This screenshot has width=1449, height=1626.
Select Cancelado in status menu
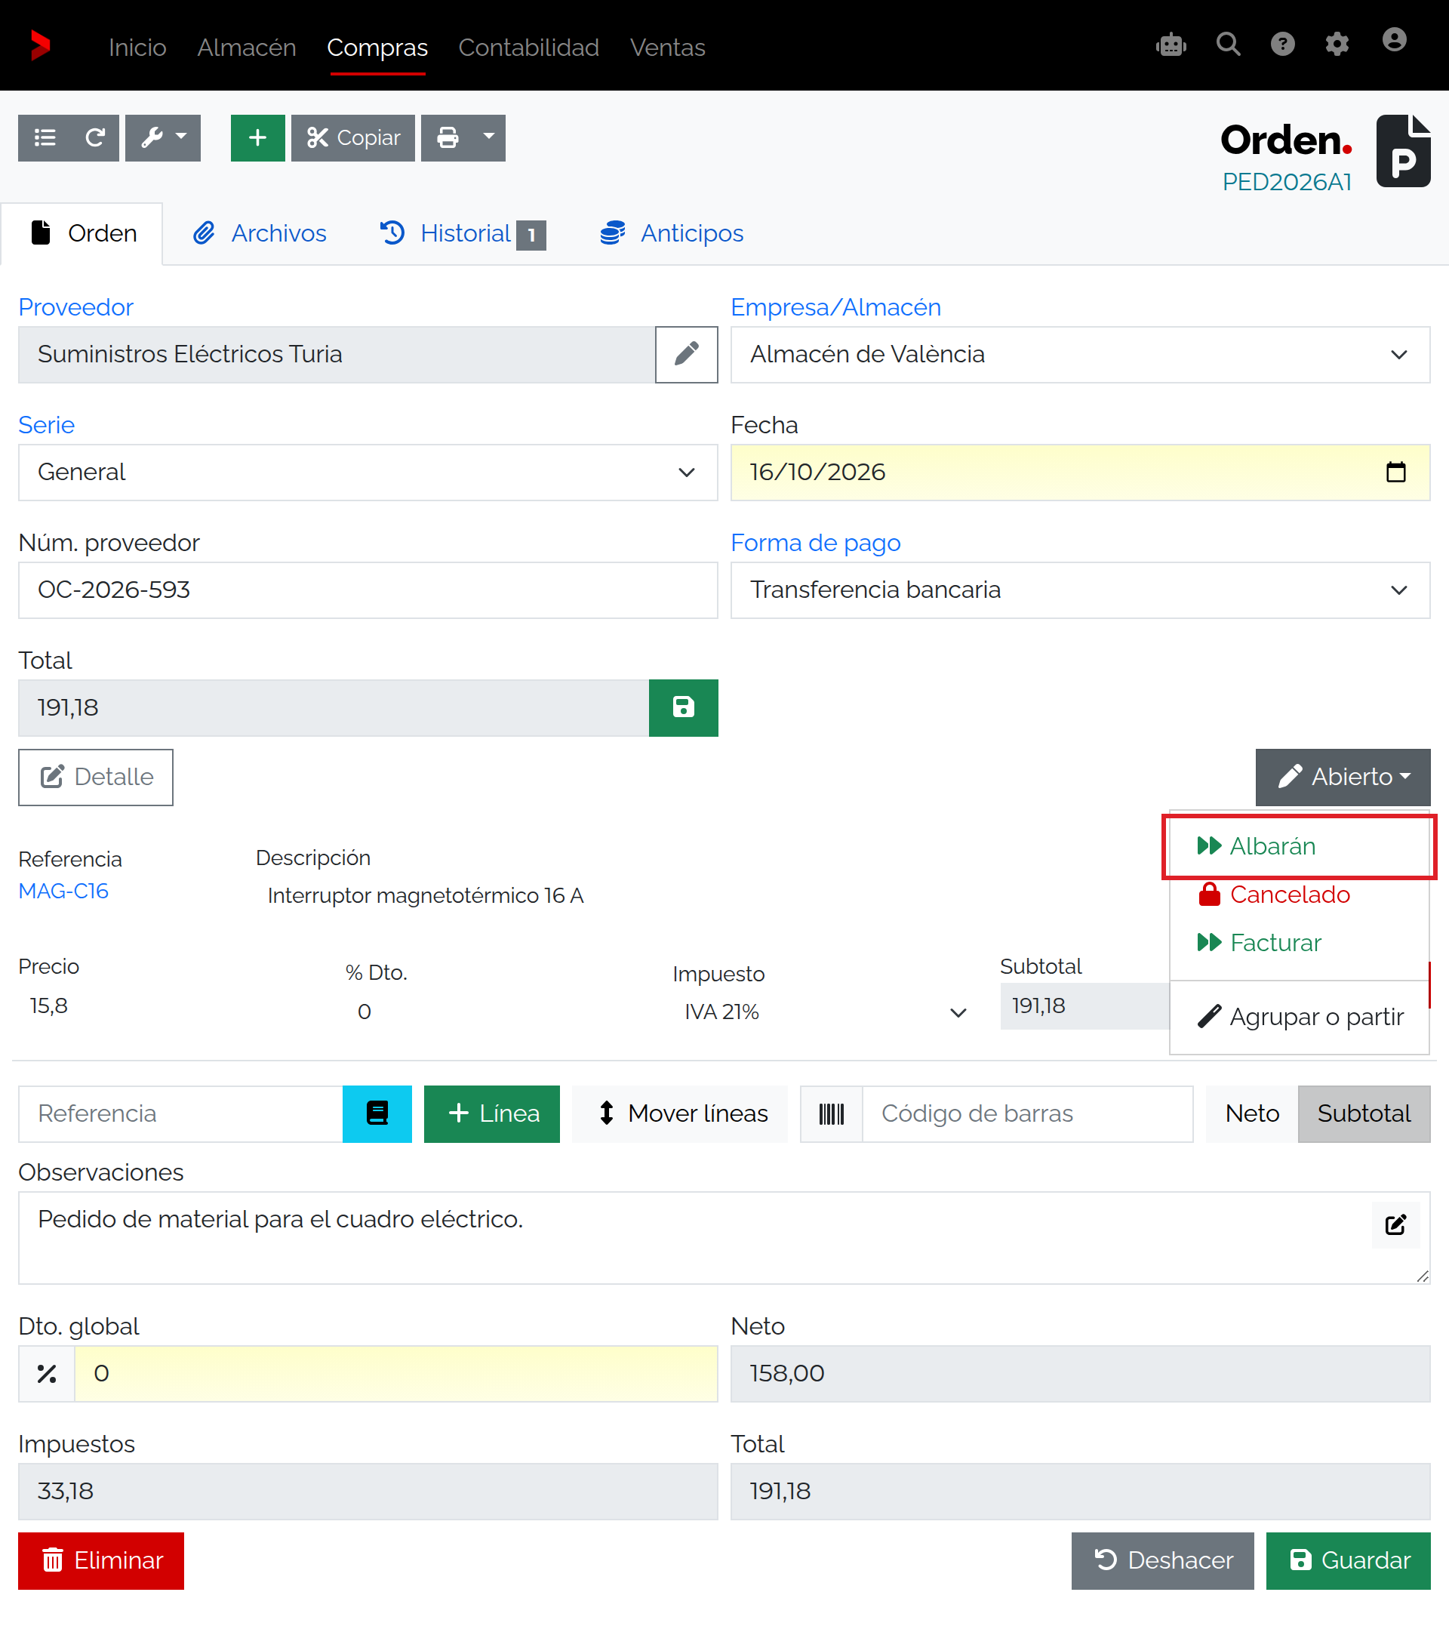pyautogui.click(x=1300, y=895)
